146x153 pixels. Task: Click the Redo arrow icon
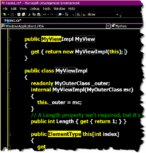click(x=52, y=15)
